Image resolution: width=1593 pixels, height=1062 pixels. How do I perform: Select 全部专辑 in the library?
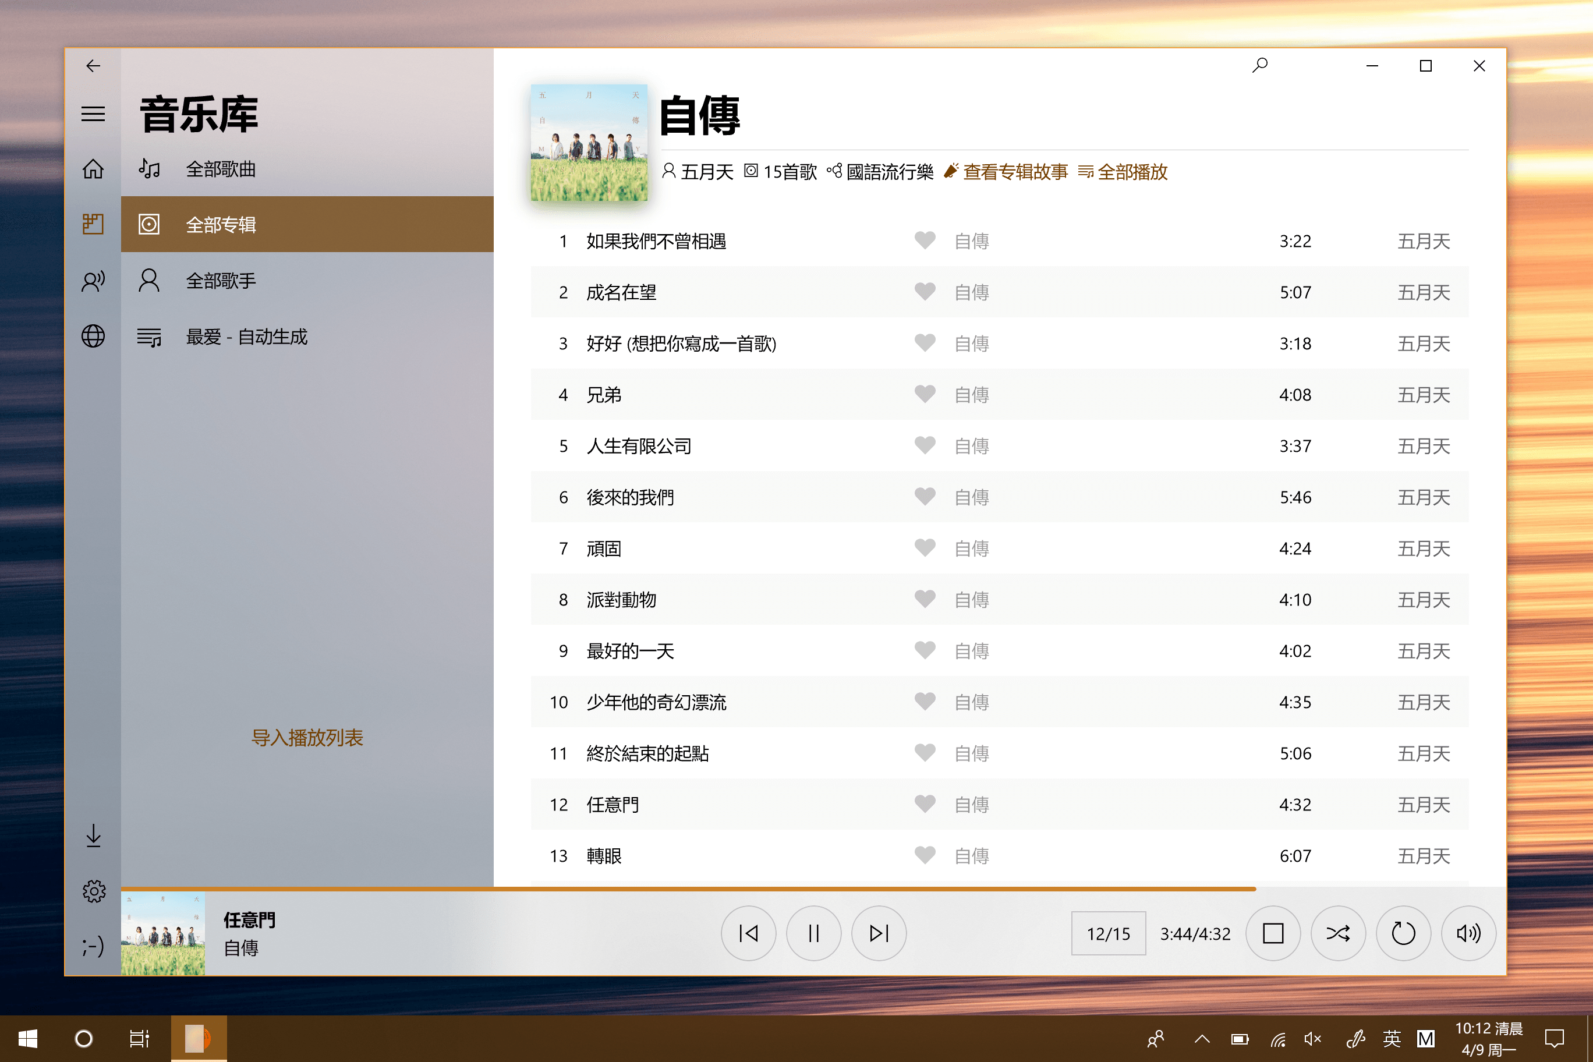pos(307,224)
